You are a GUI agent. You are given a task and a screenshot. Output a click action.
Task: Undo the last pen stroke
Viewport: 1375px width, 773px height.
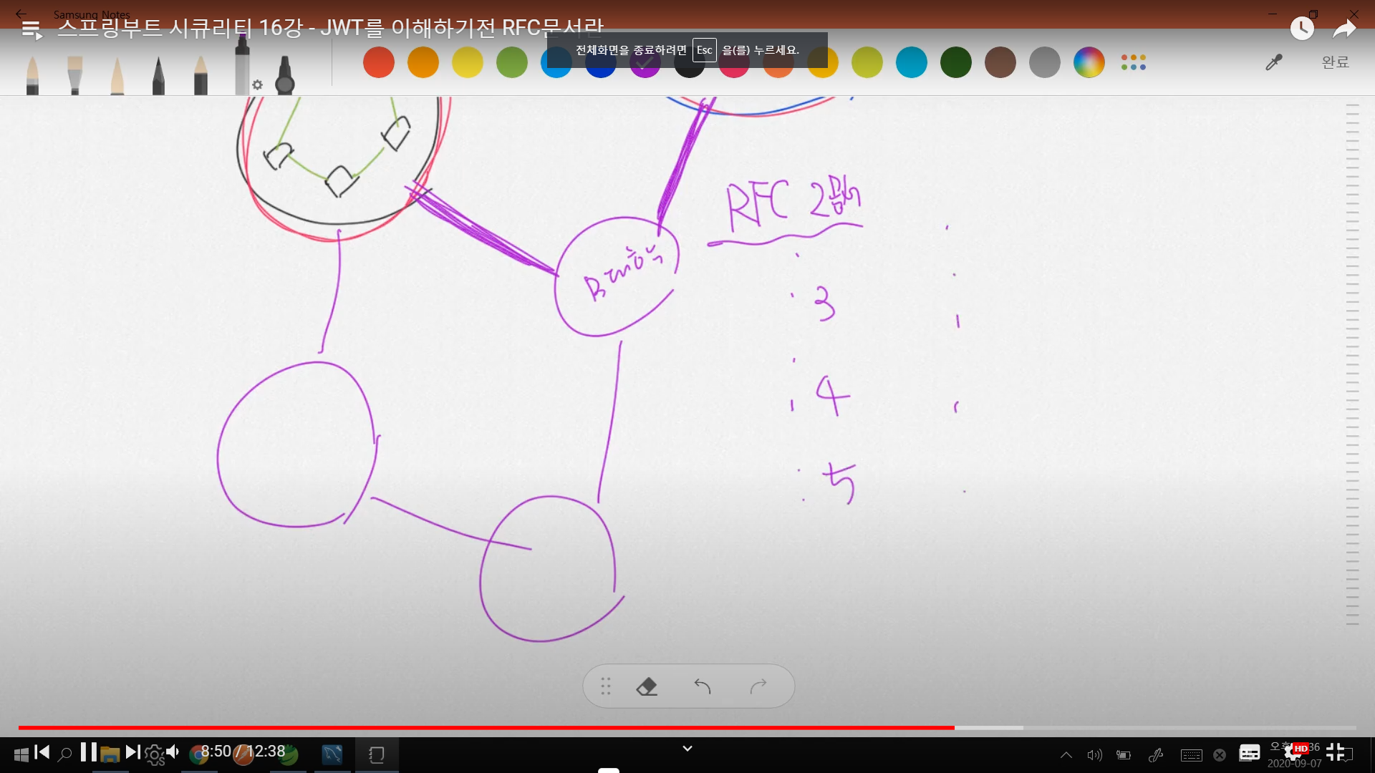[x=703, y=687]
